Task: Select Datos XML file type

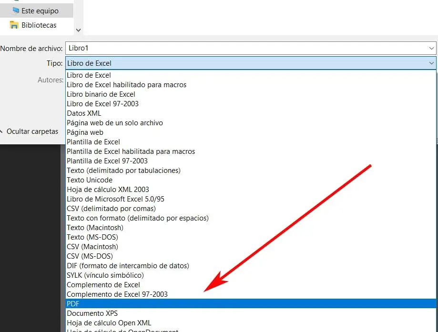Action: coord(251,113)
